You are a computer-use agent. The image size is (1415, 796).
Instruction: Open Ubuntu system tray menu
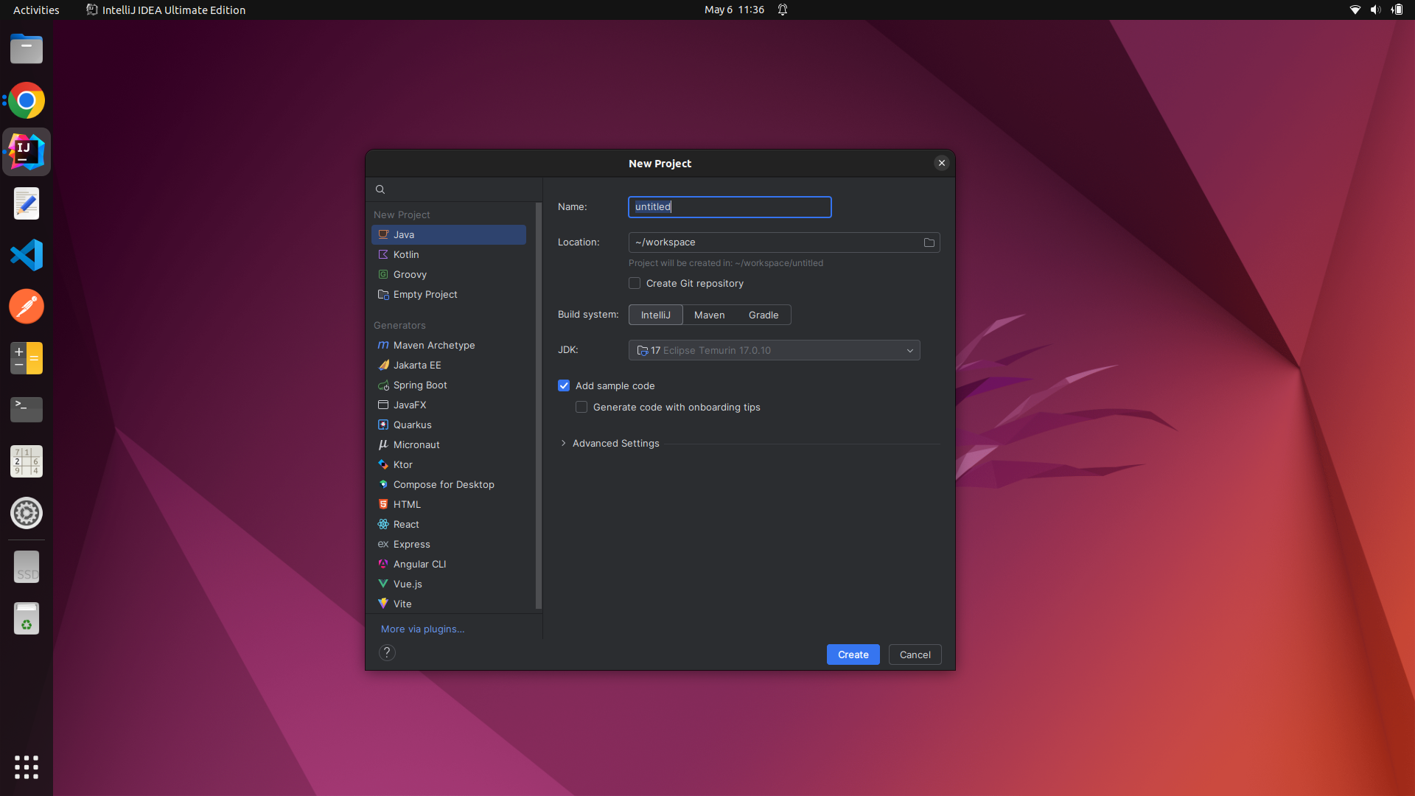pos(1374,10)
